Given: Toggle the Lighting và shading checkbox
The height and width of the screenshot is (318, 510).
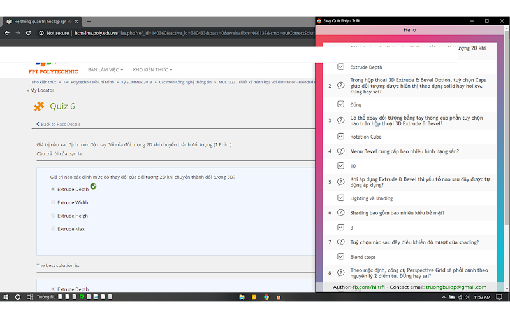Looking at the screenshot, I should point(340,198).
